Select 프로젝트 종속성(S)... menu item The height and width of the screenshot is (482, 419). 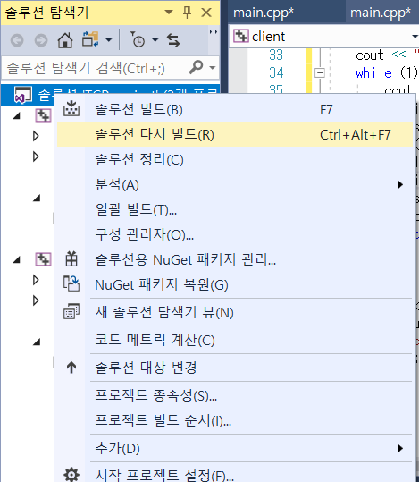click(x=235, y=395)
